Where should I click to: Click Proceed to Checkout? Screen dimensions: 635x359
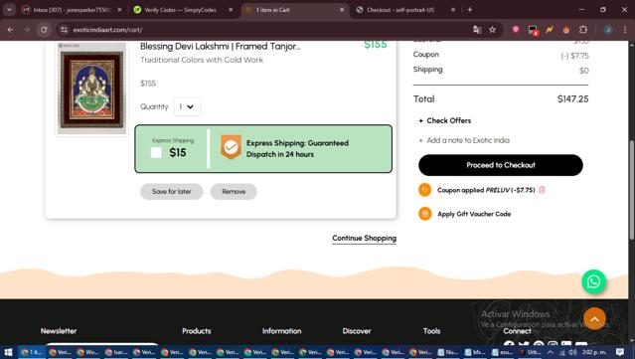501,165
